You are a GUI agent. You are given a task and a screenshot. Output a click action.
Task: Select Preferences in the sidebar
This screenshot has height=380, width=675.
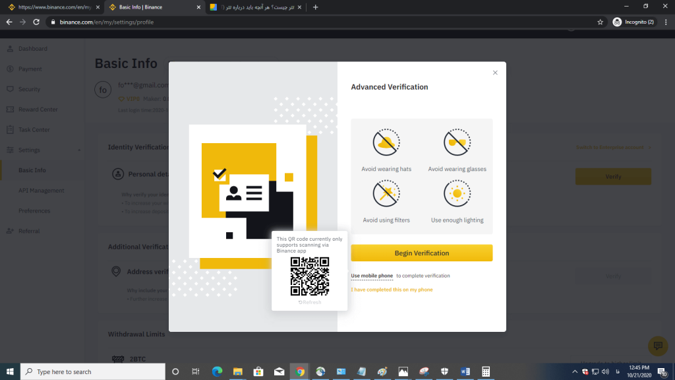34,210
